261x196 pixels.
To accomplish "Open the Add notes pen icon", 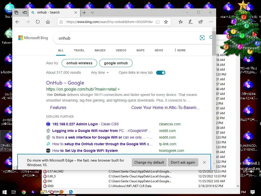I will click(191, 22).
